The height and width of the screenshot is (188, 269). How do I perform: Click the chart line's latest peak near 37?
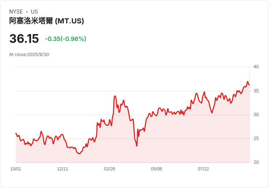pos(247,82)
